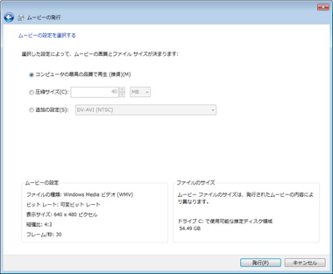
Task: Click the compressed size value field
Action: tap(94, 92)
